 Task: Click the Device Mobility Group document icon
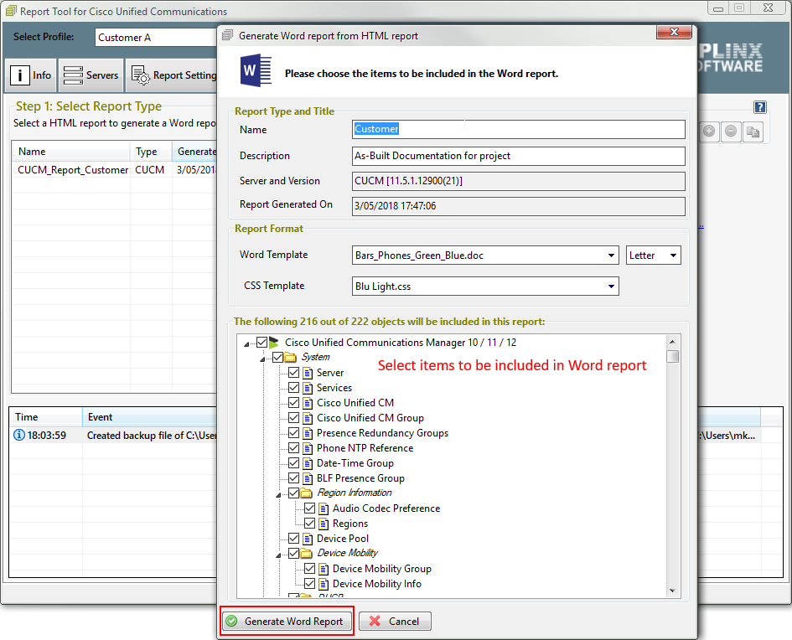pos(324,569)
